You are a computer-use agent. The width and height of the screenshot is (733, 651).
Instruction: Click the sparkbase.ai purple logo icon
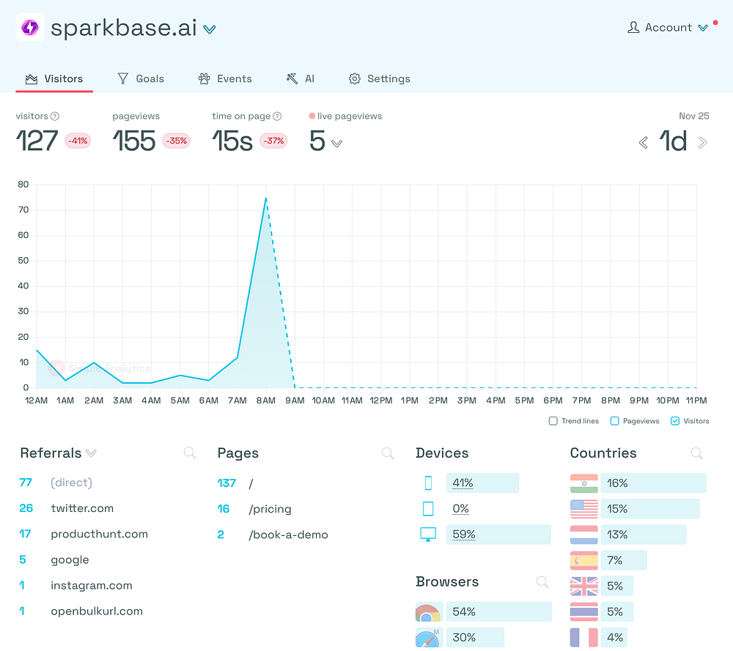coord(30,28)
